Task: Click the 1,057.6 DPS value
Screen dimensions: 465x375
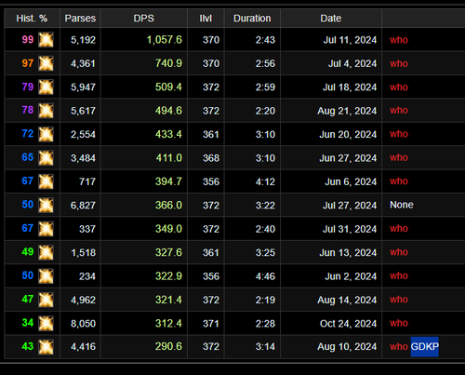Action: tap(165, 40)
